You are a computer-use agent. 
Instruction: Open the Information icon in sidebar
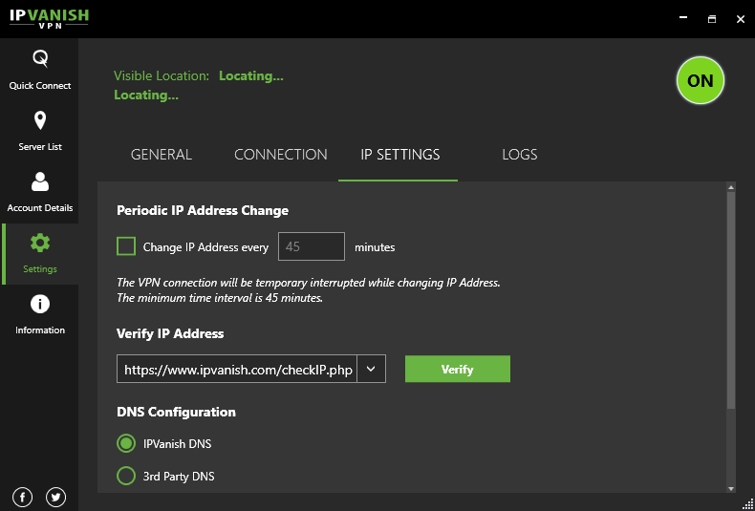click(x=40, y=304)
